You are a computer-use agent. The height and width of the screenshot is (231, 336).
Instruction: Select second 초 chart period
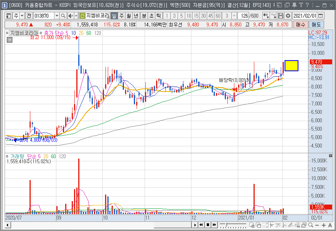tap(152, 16)
